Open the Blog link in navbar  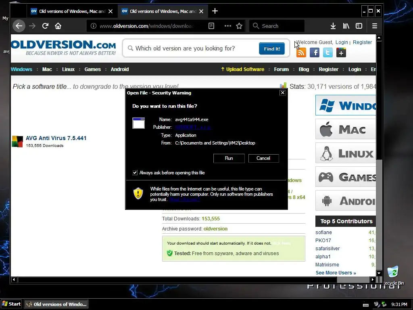tap(304, 69)
